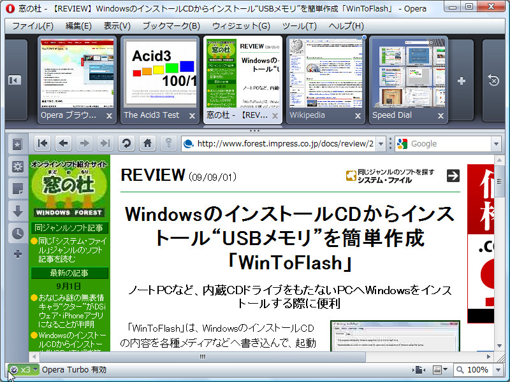Open the Google search engine dropdown

click(x=495, y=144)
